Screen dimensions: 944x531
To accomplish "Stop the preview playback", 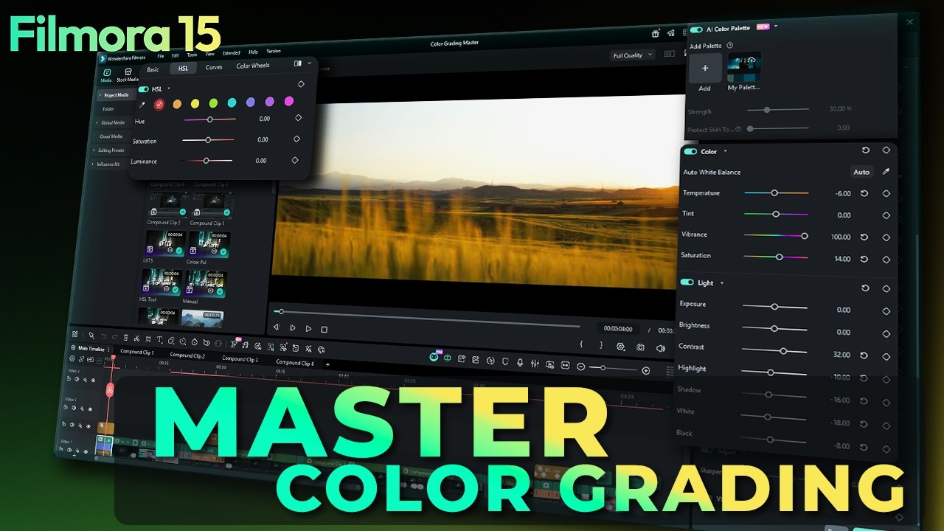I will click(x=324, y=329).
